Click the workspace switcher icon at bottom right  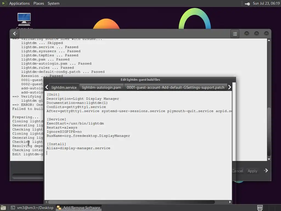pos(260,208)
